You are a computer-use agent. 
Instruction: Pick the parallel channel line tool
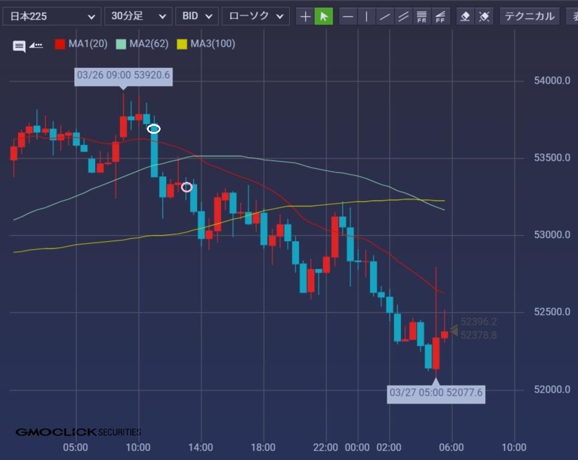coord(404,17)
